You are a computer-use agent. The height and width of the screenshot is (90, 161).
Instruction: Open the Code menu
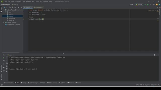click(x=23, y=2)
